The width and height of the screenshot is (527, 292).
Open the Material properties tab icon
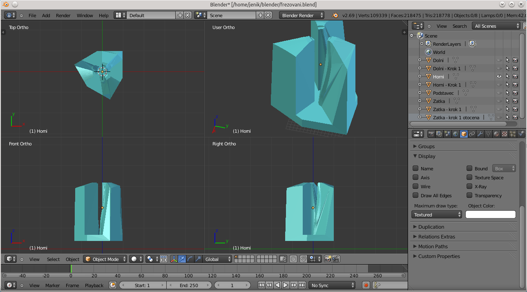(496, 134)
